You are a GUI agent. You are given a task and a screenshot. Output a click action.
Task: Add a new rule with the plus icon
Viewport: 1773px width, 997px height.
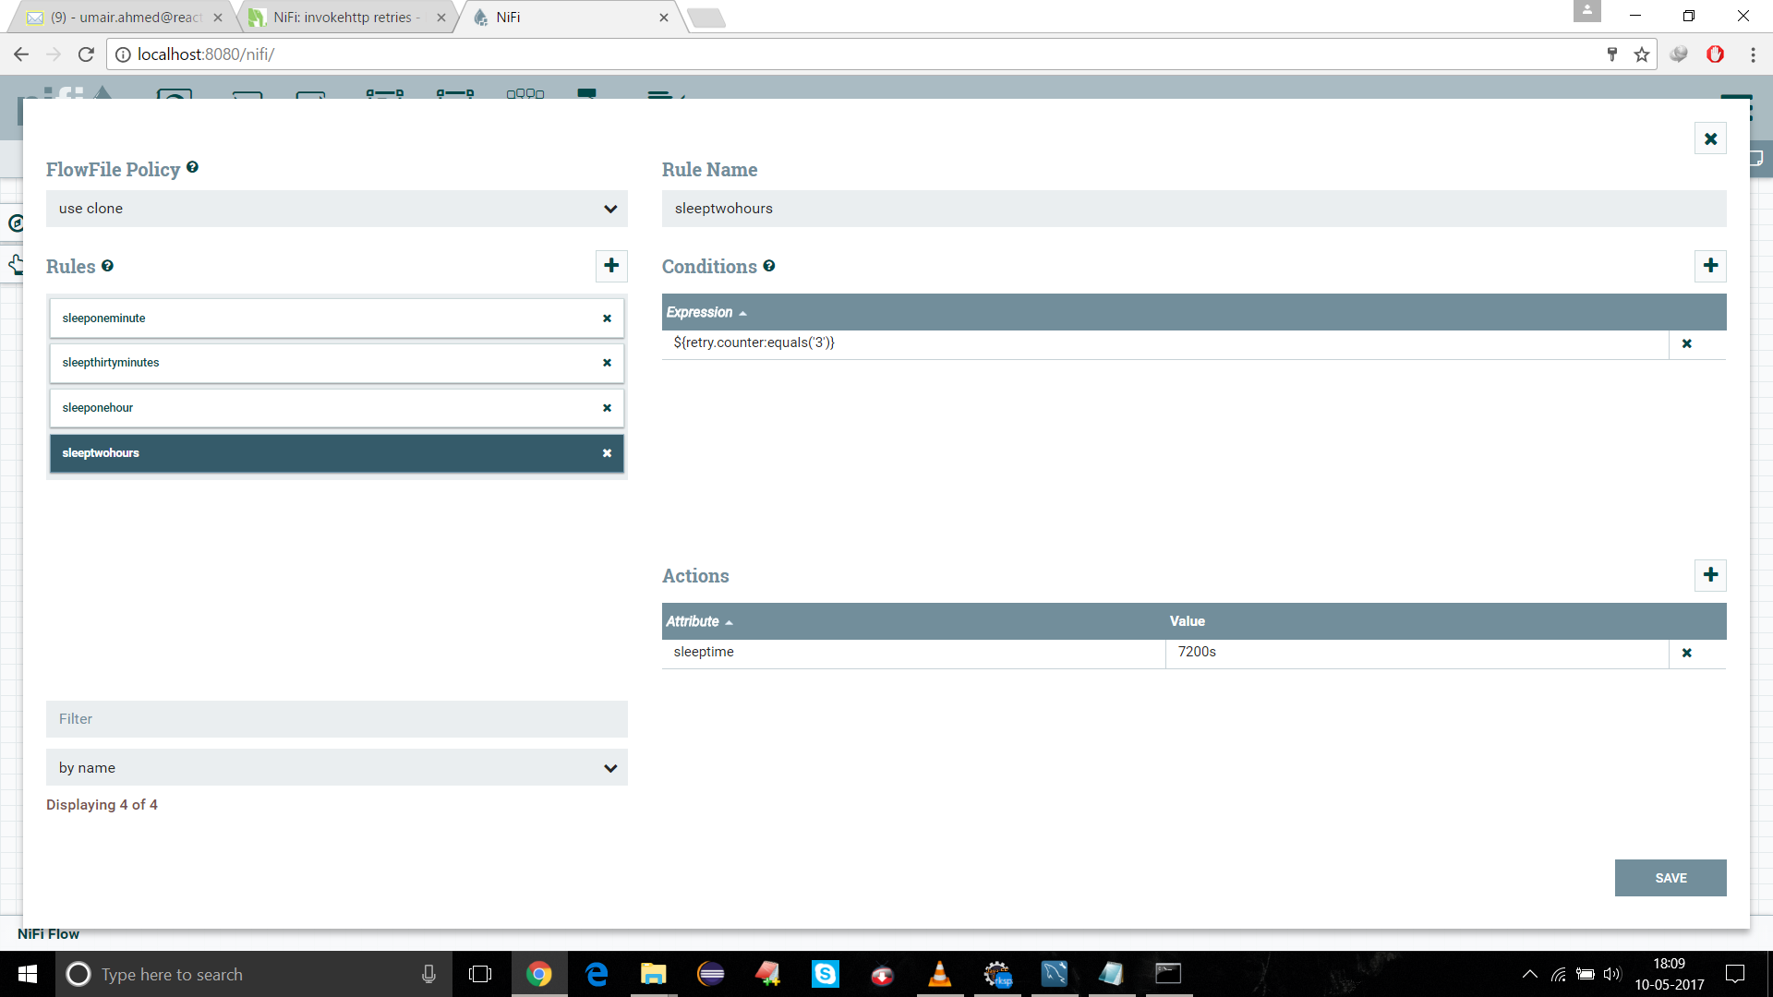pos(611,266)
